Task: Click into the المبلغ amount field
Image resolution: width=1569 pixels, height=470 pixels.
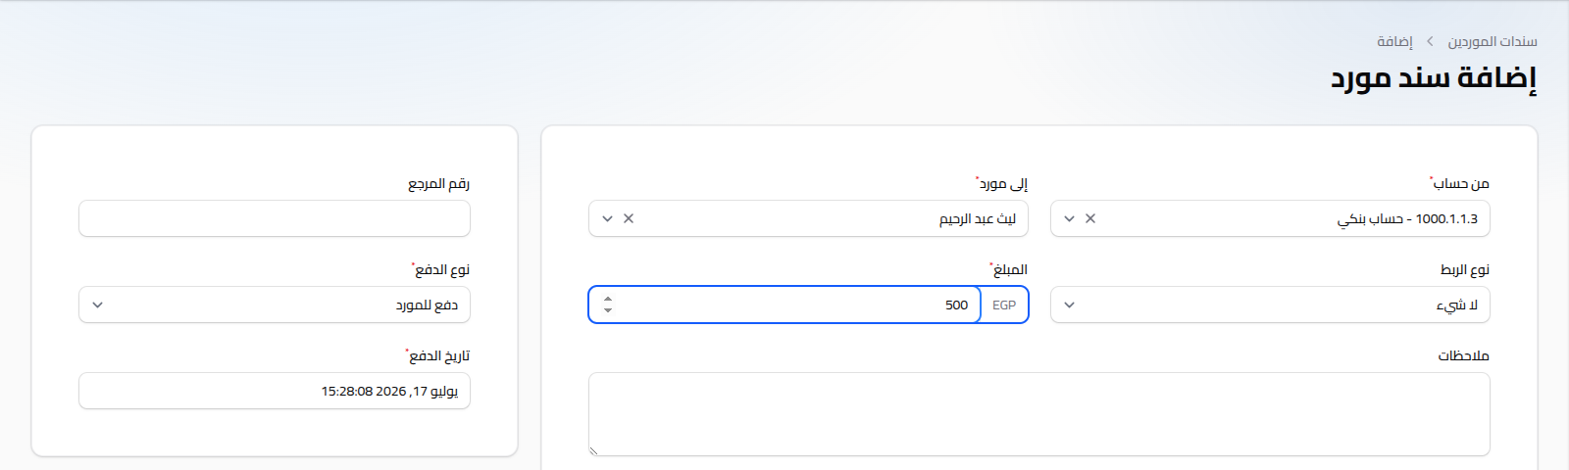Action: point(794,305)
